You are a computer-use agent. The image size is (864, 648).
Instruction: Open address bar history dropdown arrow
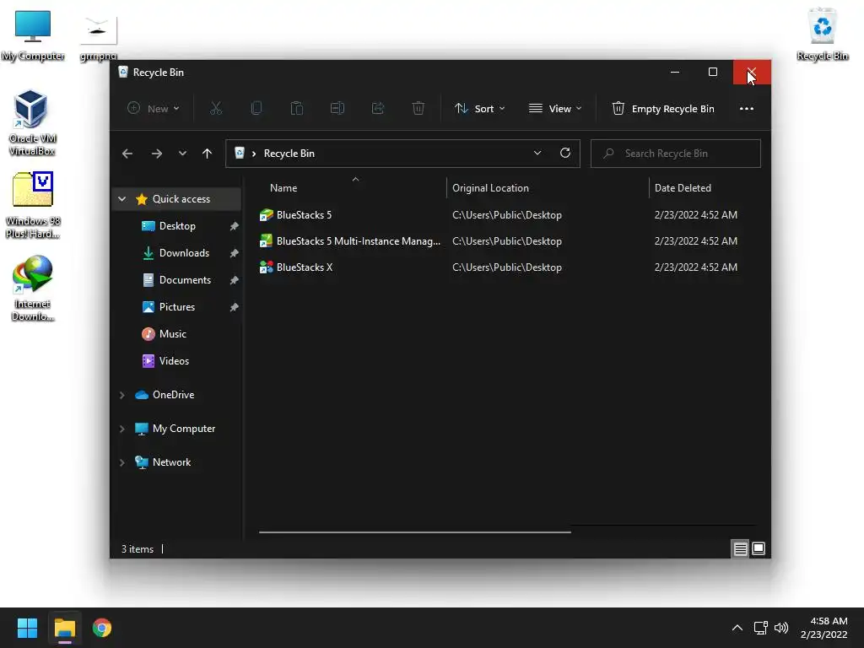pos(537,154)
